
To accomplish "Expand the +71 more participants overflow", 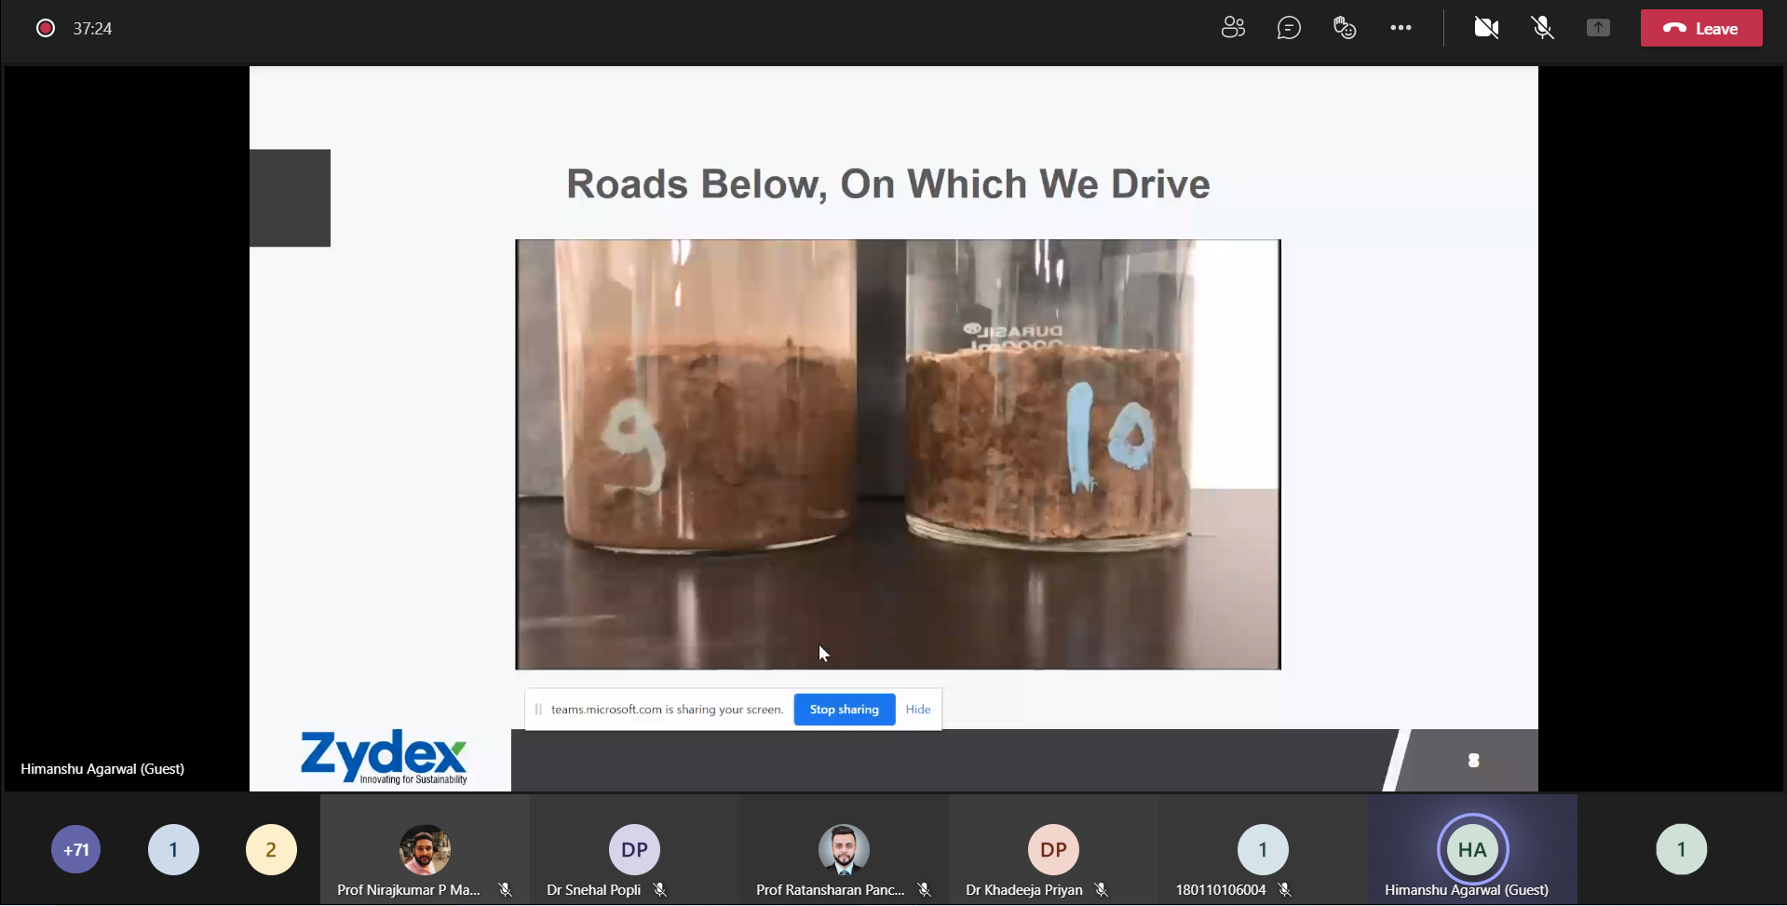I will coord(76,849).
